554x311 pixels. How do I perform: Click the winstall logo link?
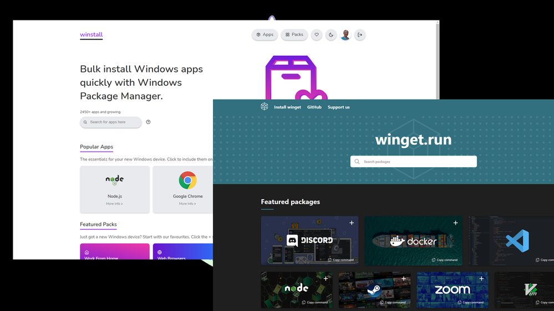pos(91,34)
